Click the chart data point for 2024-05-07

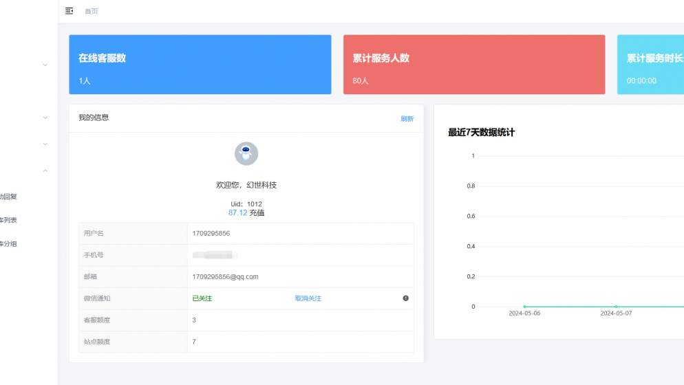[616, 307]
